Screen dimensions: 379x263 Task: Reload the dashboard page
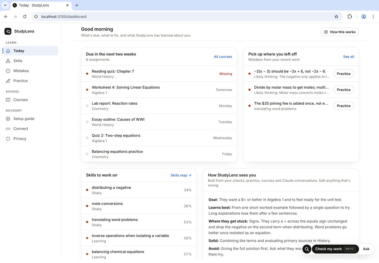(24, 16)
